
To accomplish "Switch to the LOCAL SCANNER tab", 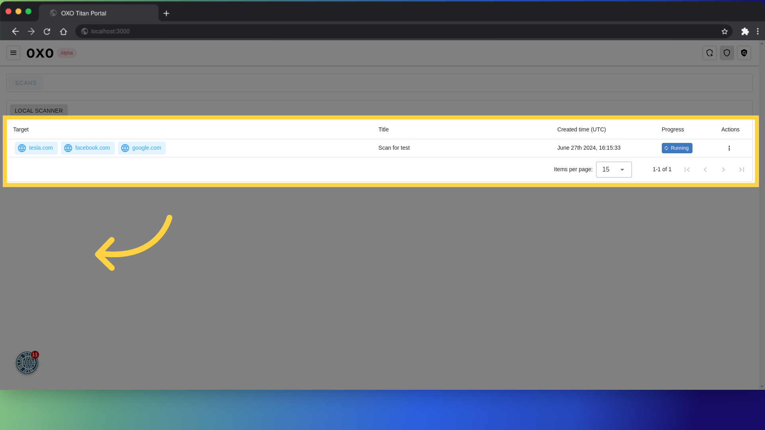I will point(38,110).
